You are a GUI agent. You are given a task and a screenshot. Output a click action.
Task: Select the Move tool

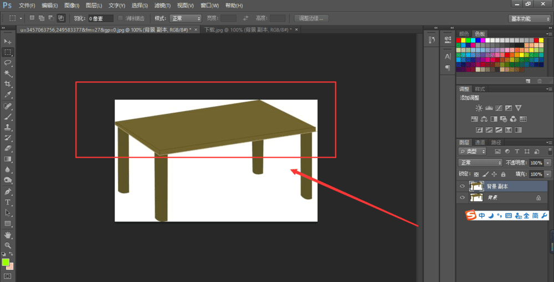8,41
